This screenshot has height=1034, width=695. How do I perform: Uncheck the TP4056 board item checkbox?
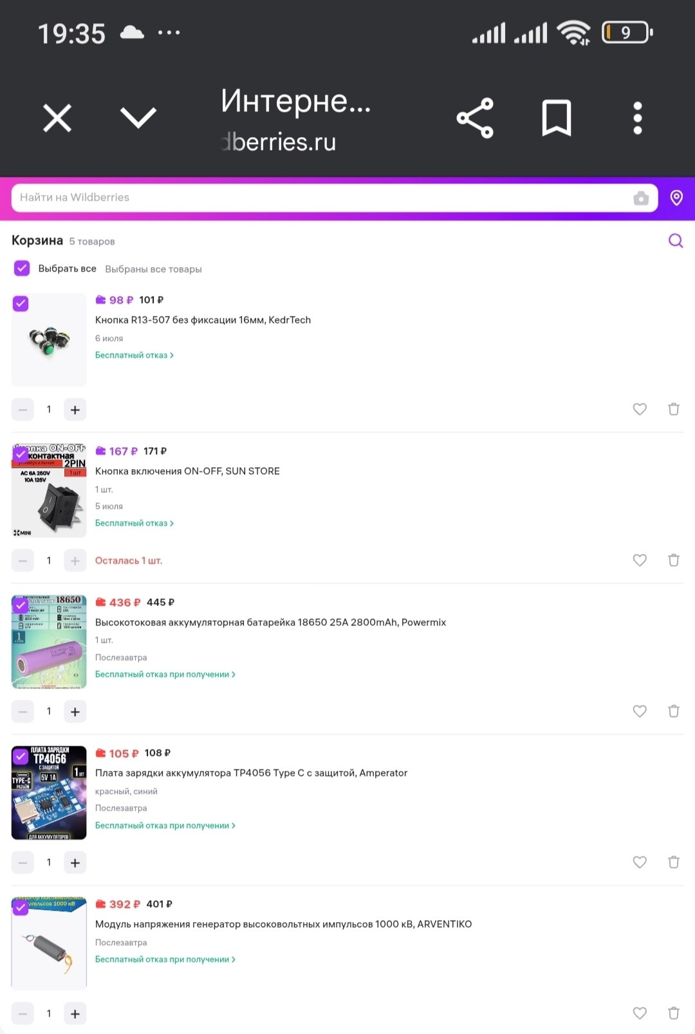[x=21, y=756]
